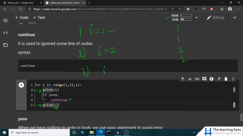Add a new Code cell
Image resolution: width=243 pixels, height=136 pixels.
coord(22,18)
